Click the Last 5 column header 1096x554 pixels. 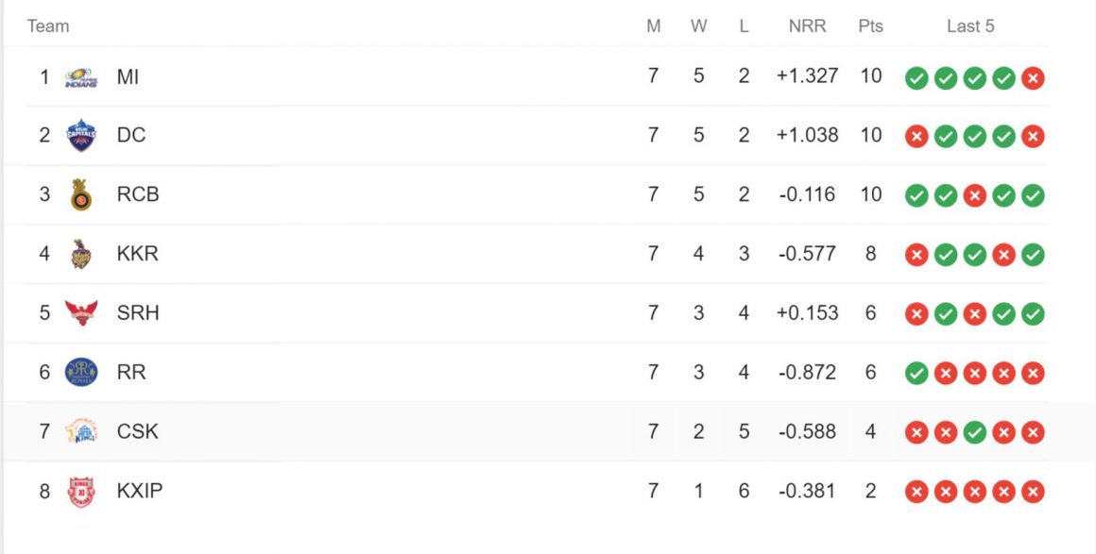coord(970,26)
